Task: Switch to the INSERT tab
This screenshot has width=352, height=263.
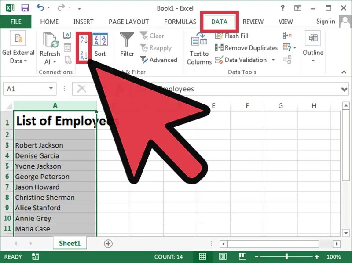Action: click(x=83, y=22)
